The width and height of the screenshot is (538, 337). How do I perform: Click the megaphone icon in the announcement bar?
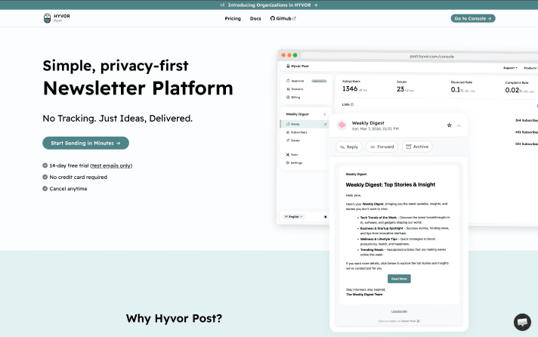(222, 5)
